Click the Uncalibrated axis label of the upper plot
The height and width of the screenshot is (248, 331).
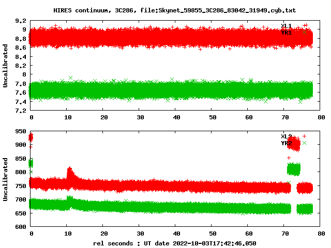coord(5,66)
